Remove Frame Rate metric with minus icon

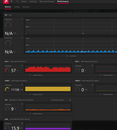click(22, 19)
